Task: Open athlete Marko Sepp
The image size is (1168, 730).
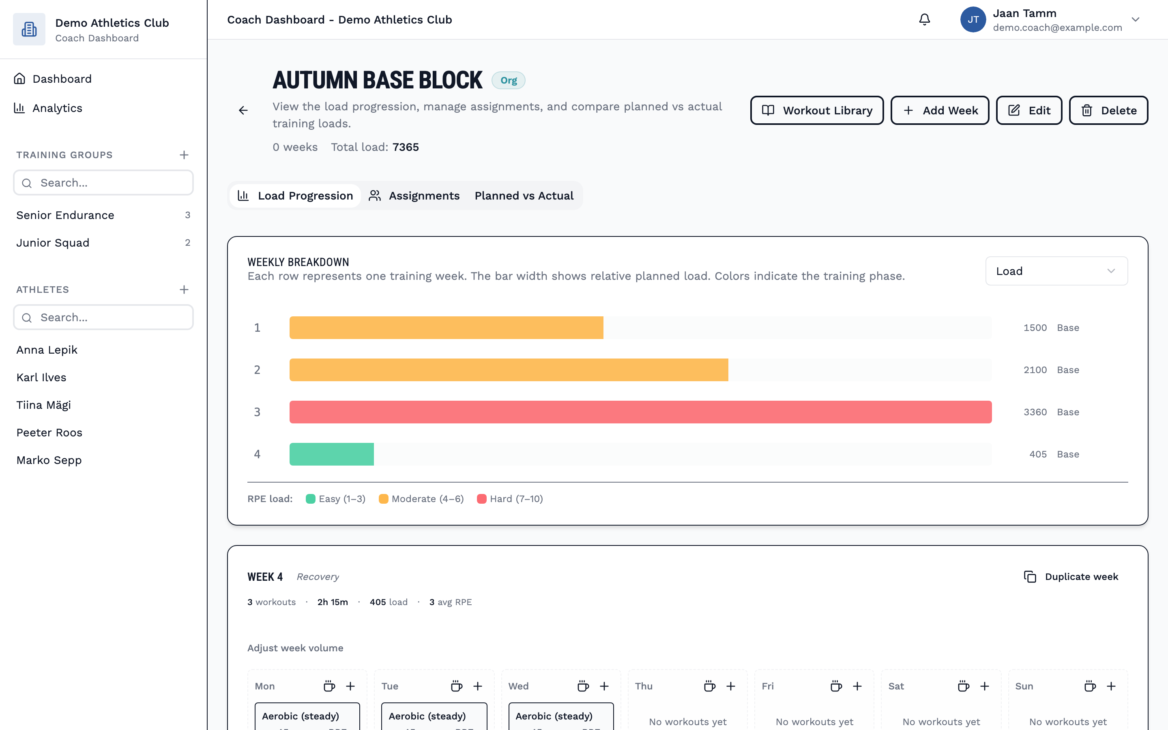Action: [103, 460]
